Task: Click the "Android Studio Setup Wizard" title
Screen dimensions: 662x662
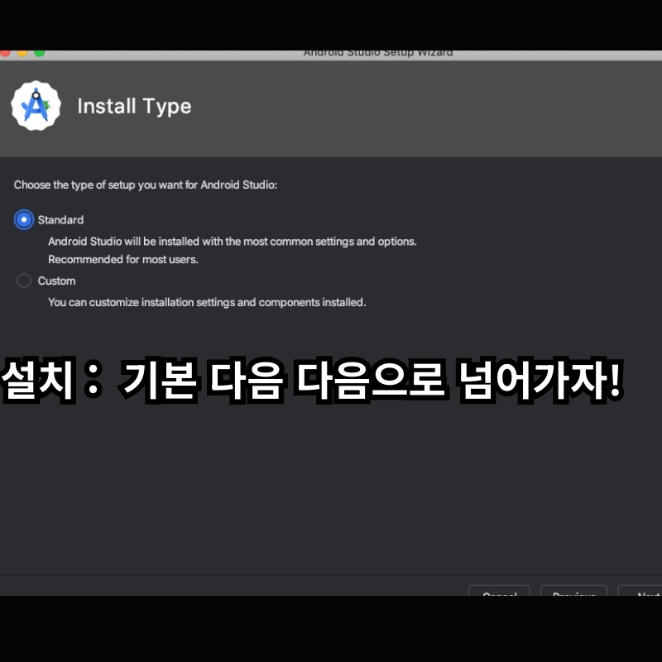Action: (x=378, y=54)
